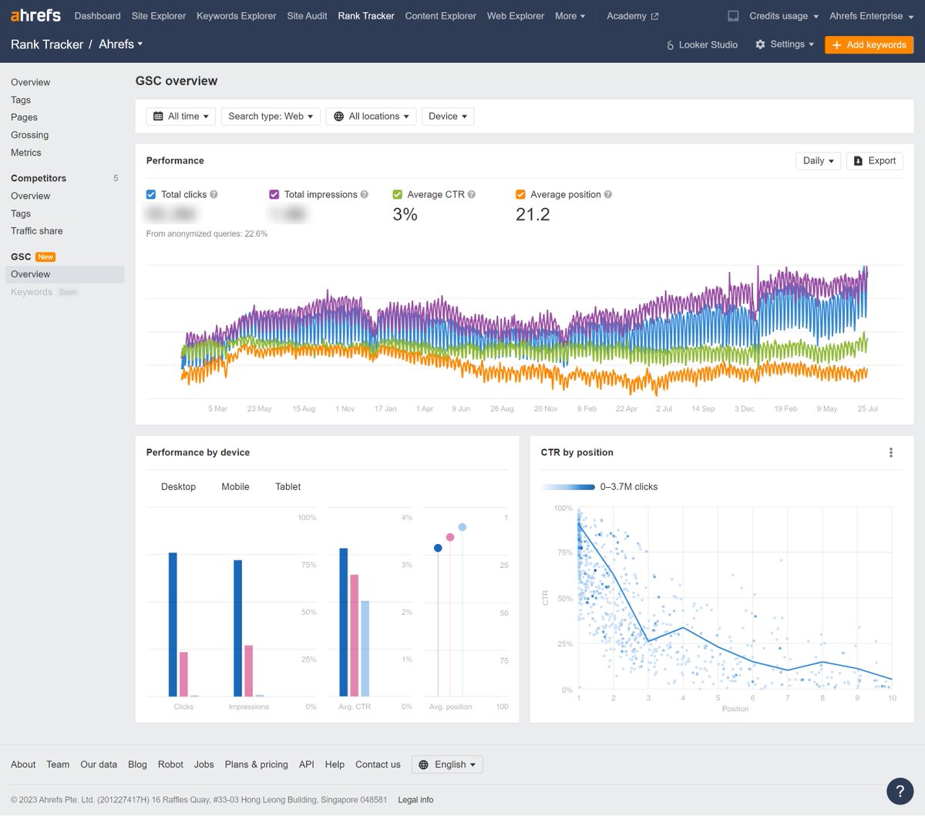This screenshot has height=816, width=925.
Task: Open Plans & pricing footer link
Action: pyautogui.click(x=256, y=764)
